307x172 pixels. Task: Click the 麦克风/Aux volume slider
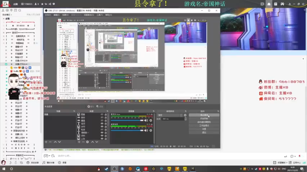[127, 120]
